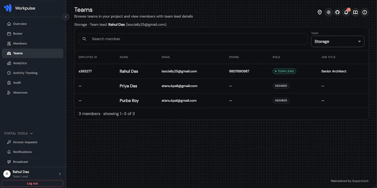The image size is (377, 188).
Task: Collapse the sidebar with the chevron button
Action: 66,17
